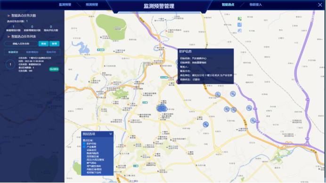Collapse the 智能选点任务列表 section arrow
Screen dimensions: 326x183
point(8,37)
